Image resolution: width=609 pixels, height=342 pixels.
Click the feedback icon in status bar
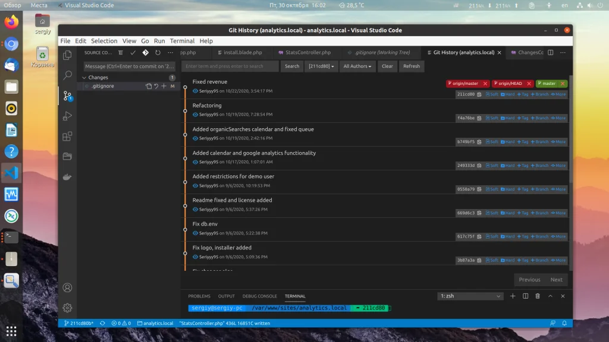click(x=553, y=323)
